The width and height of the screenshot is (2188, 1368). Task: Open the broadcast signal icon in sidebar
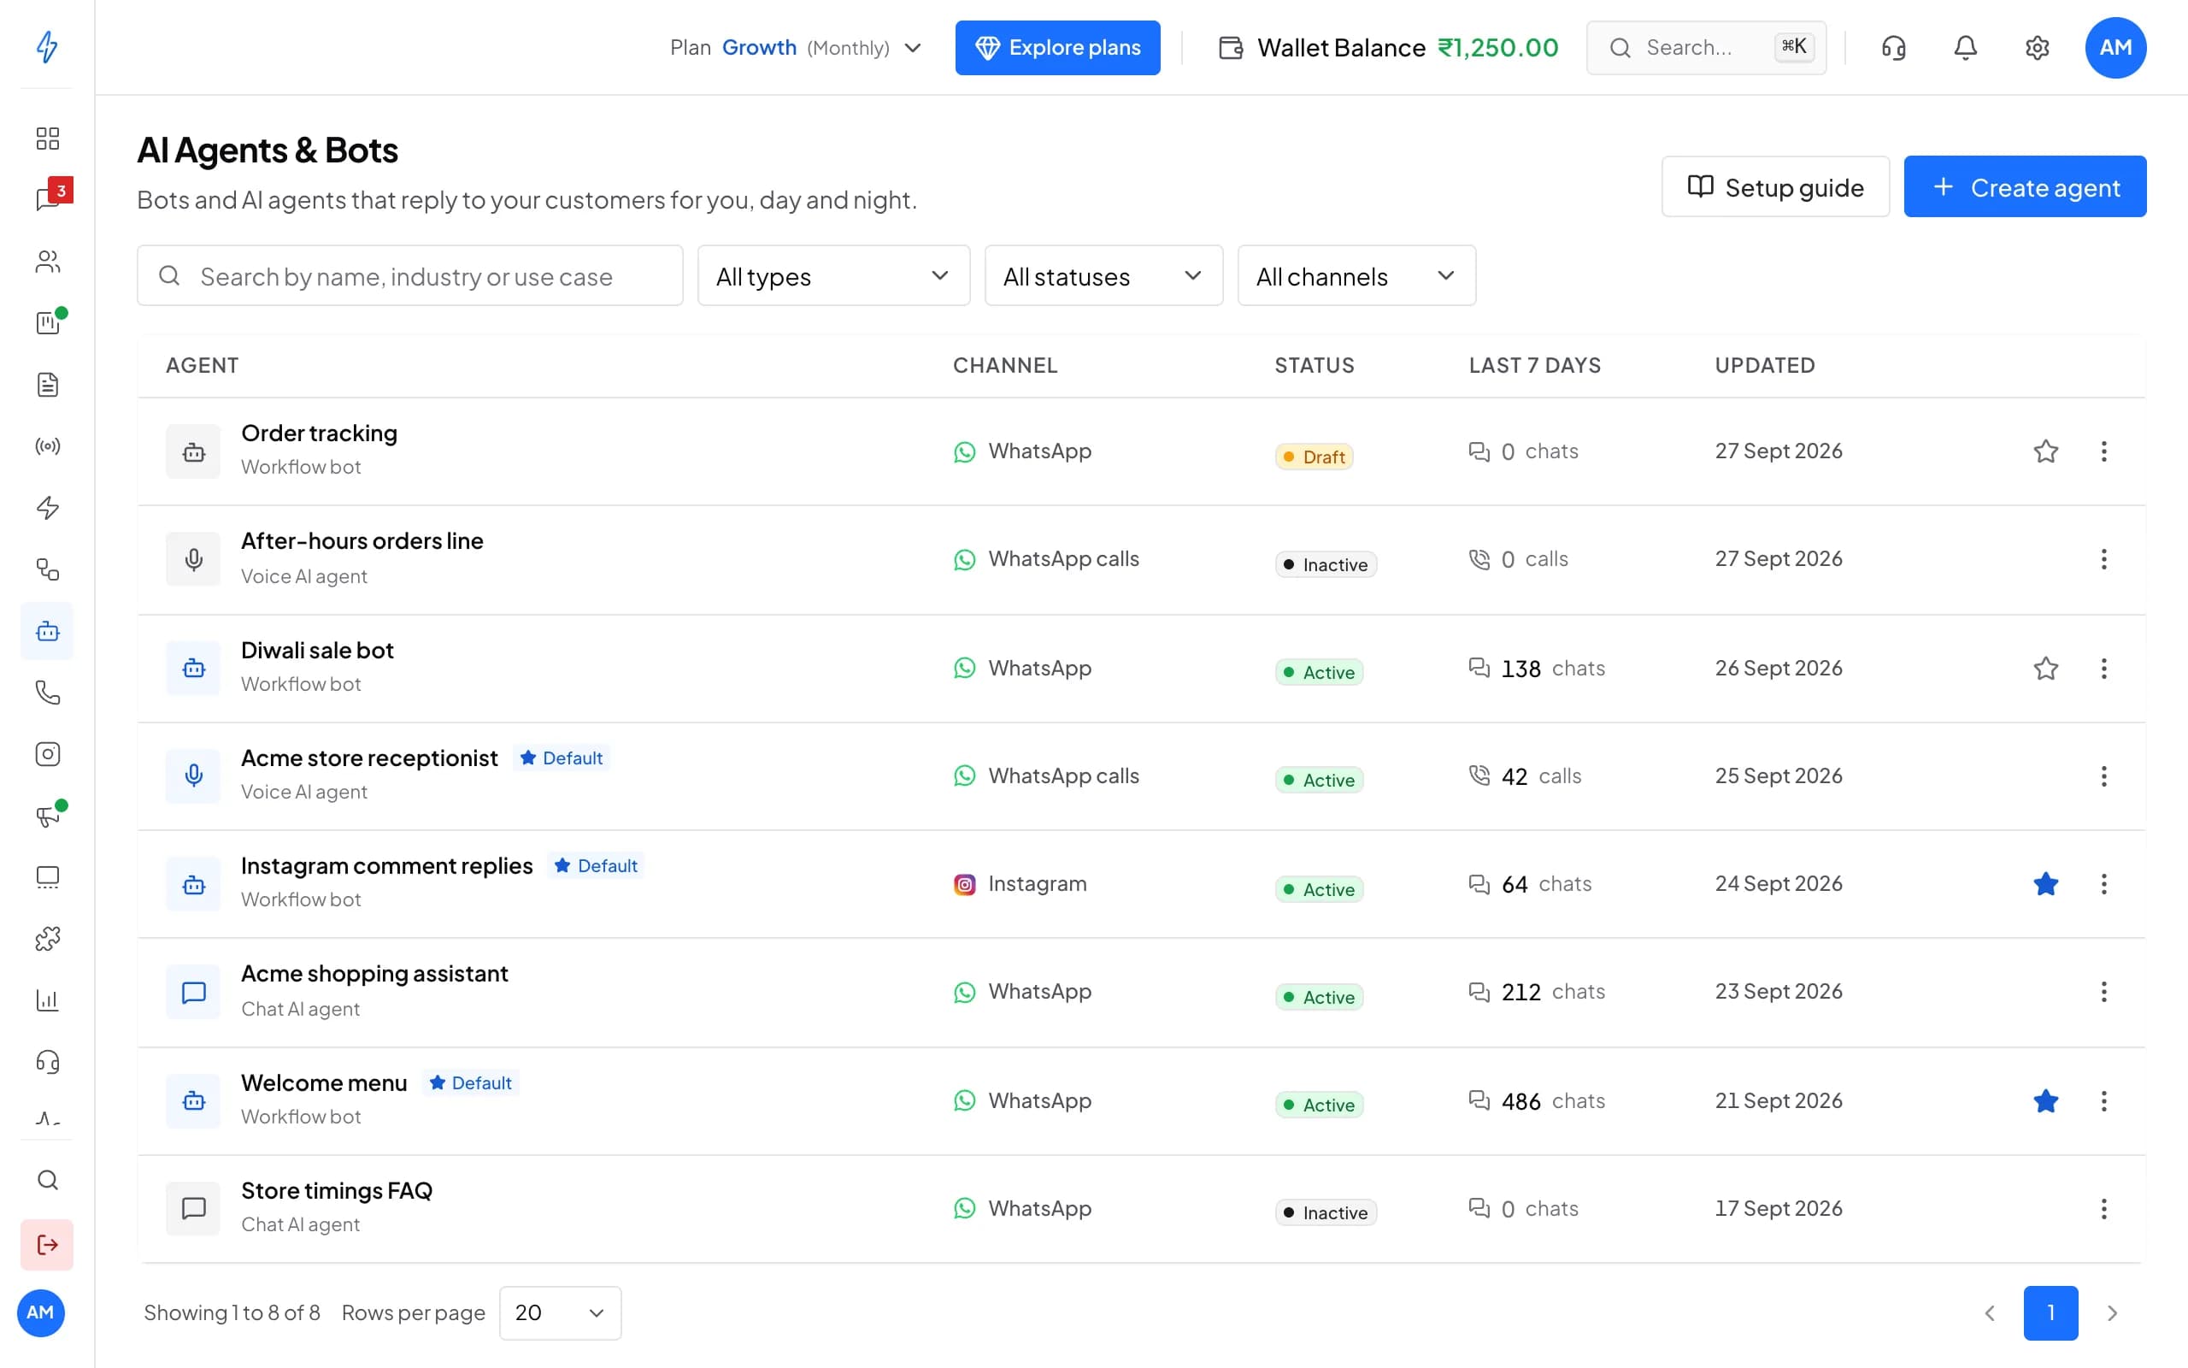pyautogui.click(x=47, y=446)
